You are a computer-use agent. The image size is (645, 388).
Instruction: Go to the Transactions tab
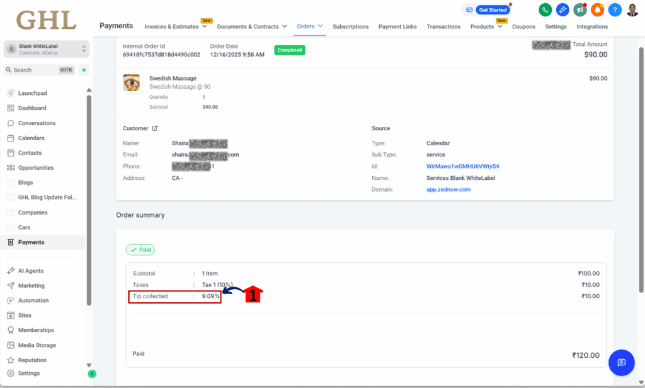pyautogui.click(x=443, y=26)
